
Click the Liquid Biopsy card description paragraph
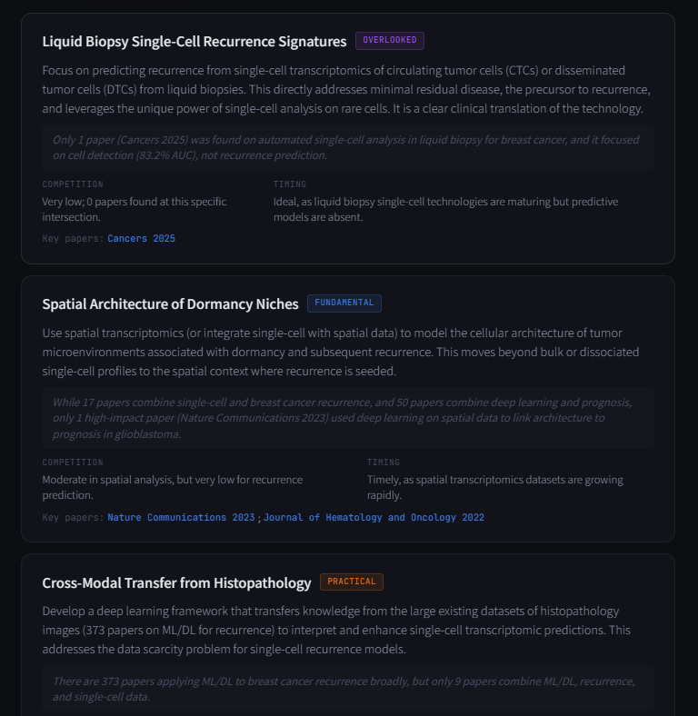click(x=345, y=89)
